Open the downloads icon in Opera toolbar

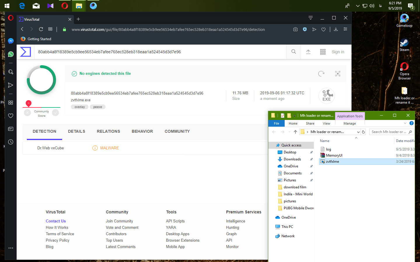(x=336, y=29)
